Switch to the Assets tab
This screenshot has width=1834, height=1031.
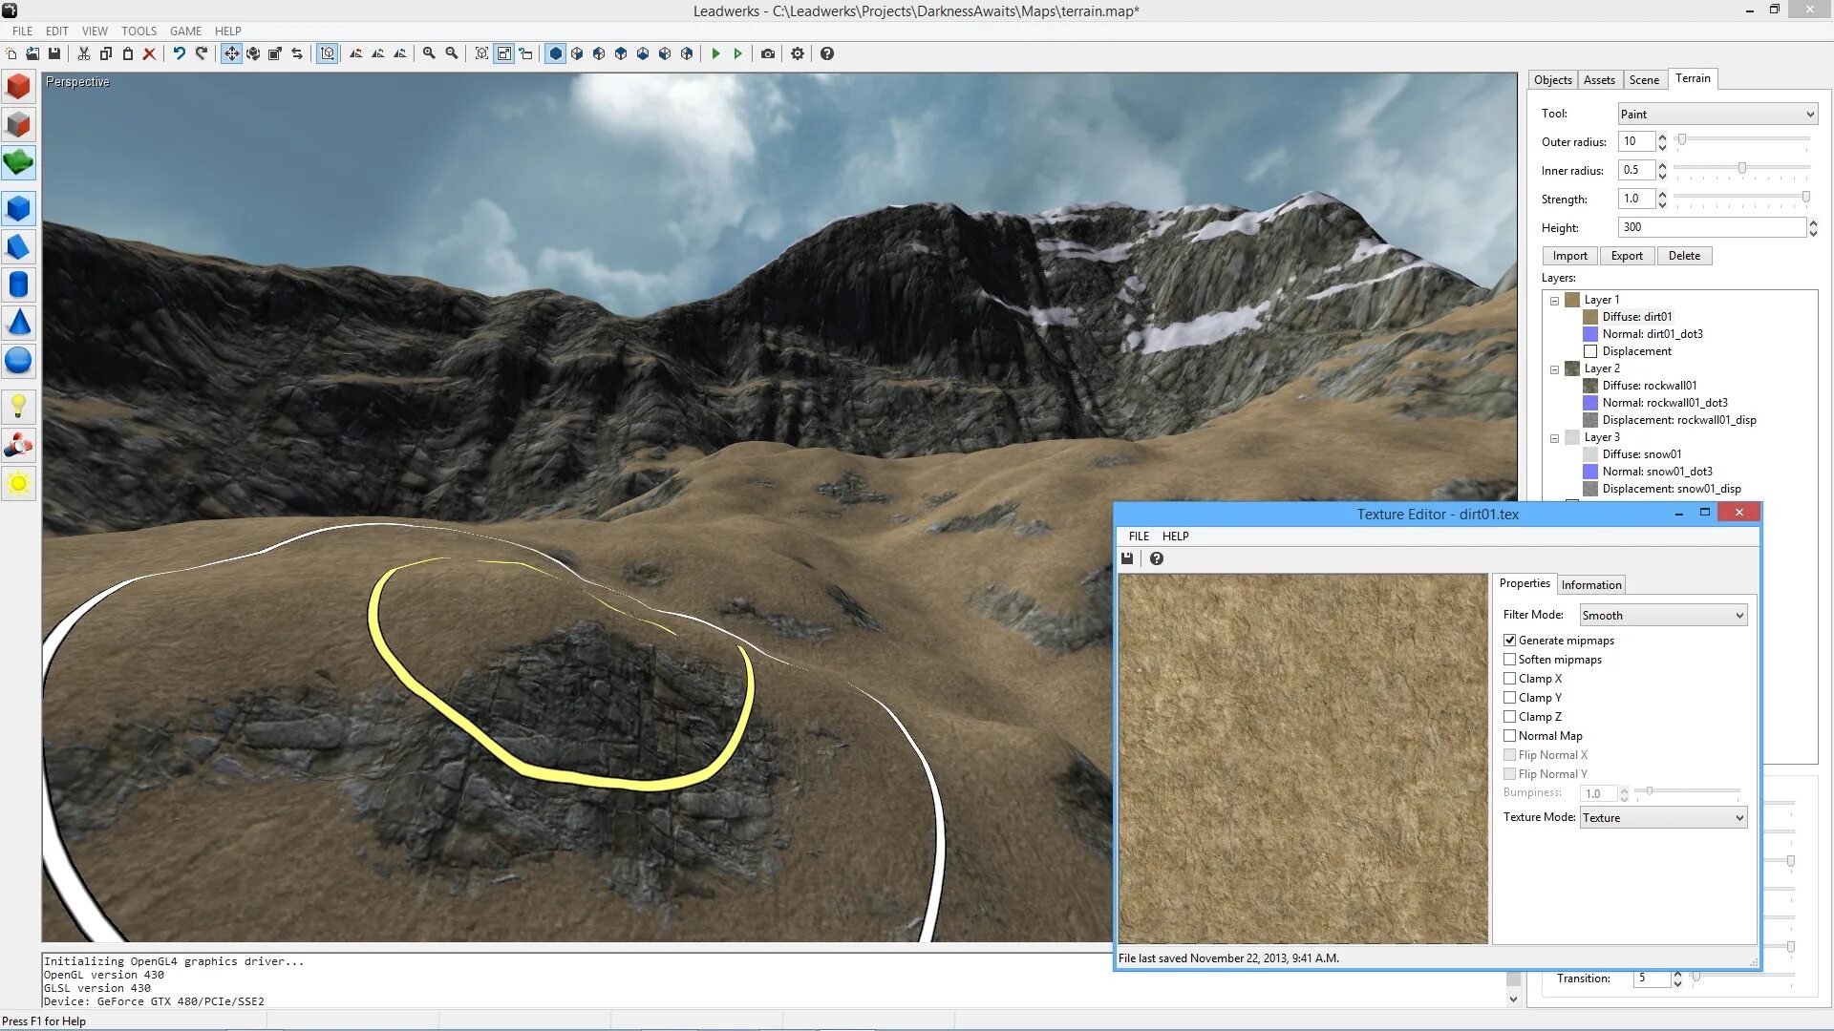coord(1598,78)
